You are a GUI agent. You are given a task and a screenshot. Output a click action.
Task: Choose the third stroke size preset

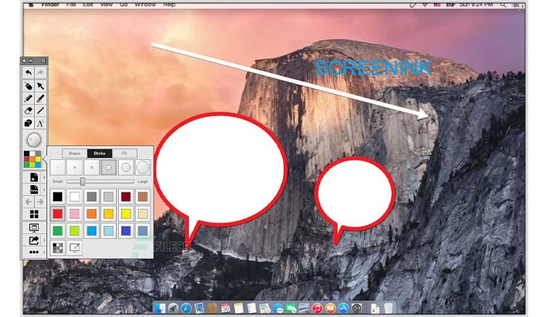tap(92, 168)
